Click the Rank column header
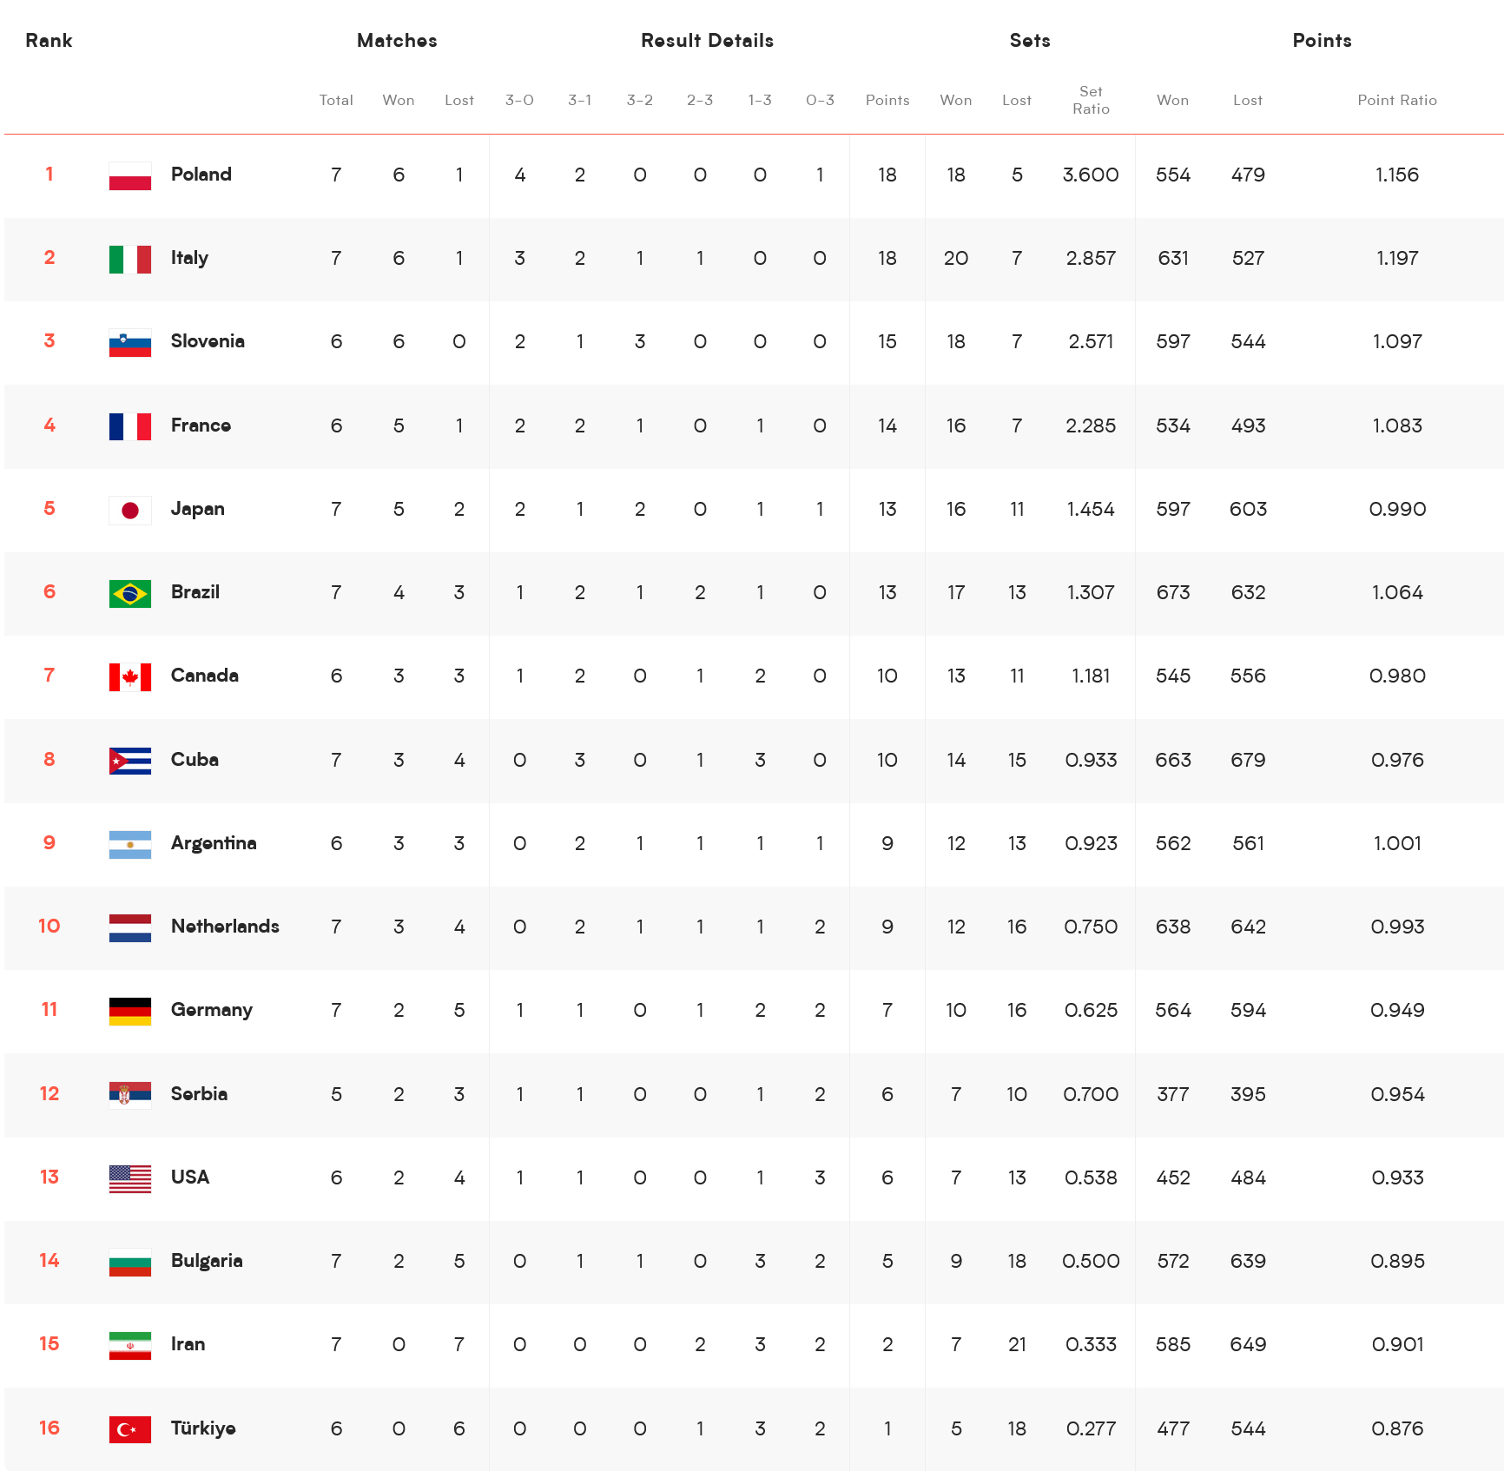 (x=49, y=41)
